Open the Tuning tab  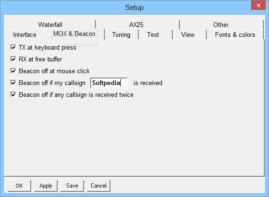(x=121, y=34)
